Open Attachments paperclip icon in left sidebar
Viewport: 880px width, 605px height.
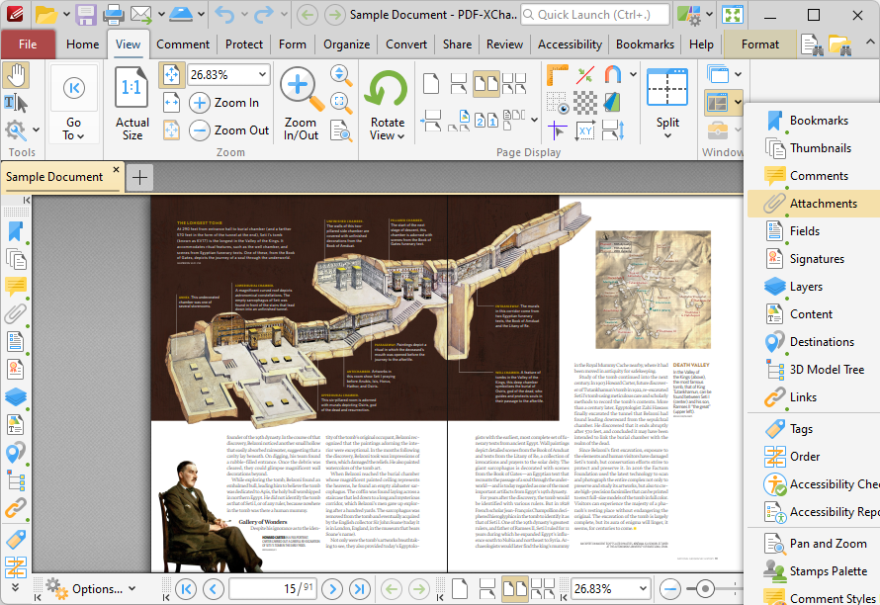point(16,313)
